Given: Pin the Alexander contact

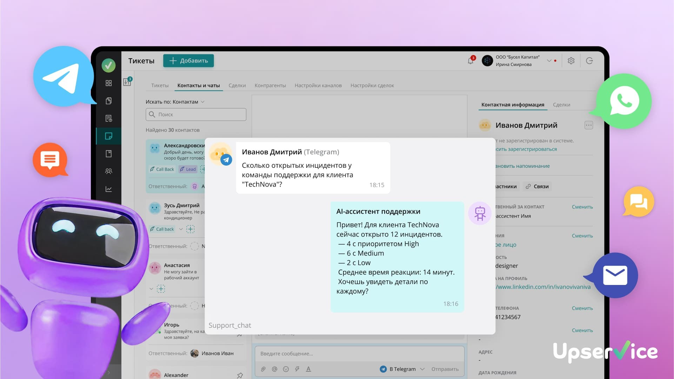Looking at the screenshot, I should point(240,375).
